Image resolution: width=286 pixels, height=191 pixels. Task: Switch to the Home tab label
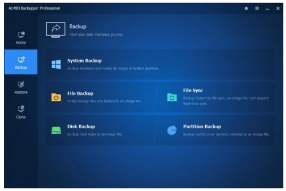pyautogui.click(x=21, y=42)
